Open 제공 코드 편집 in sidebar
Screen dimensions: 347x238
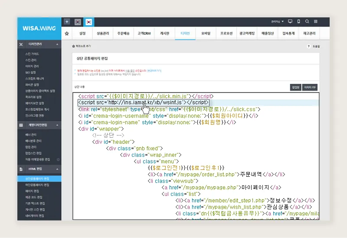(x=34, y=197)
